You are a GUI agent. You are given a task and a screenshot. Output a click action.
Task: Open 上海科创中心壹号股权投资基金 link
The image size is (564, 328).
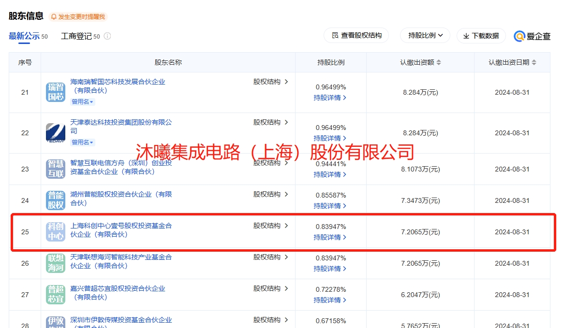[x=121, y=230]
